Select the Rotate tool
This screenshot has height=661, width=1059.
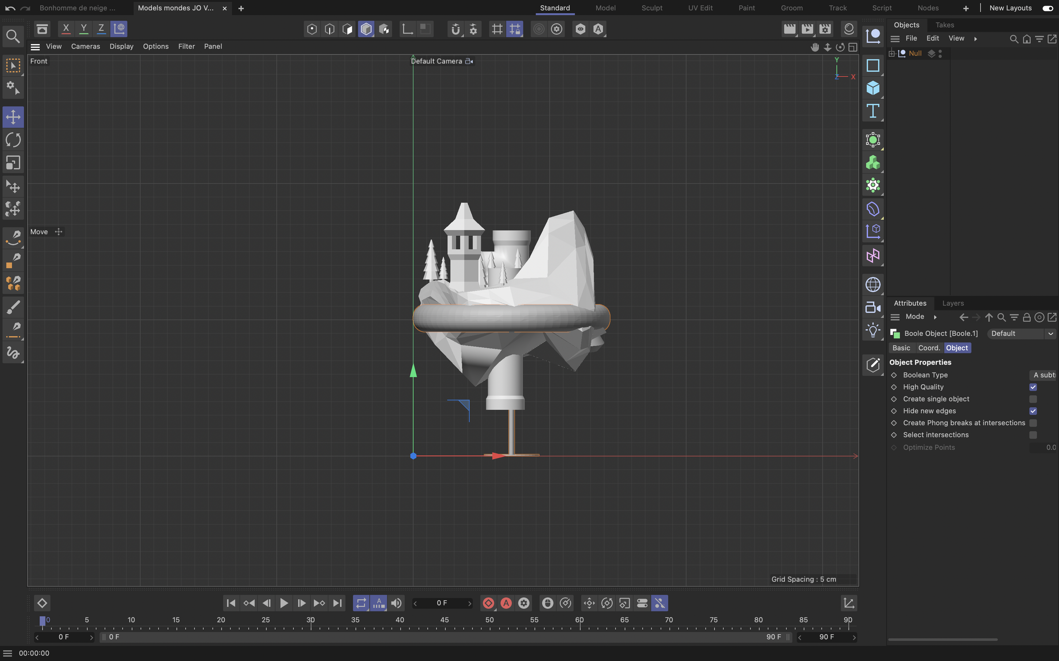click(13, 140)
